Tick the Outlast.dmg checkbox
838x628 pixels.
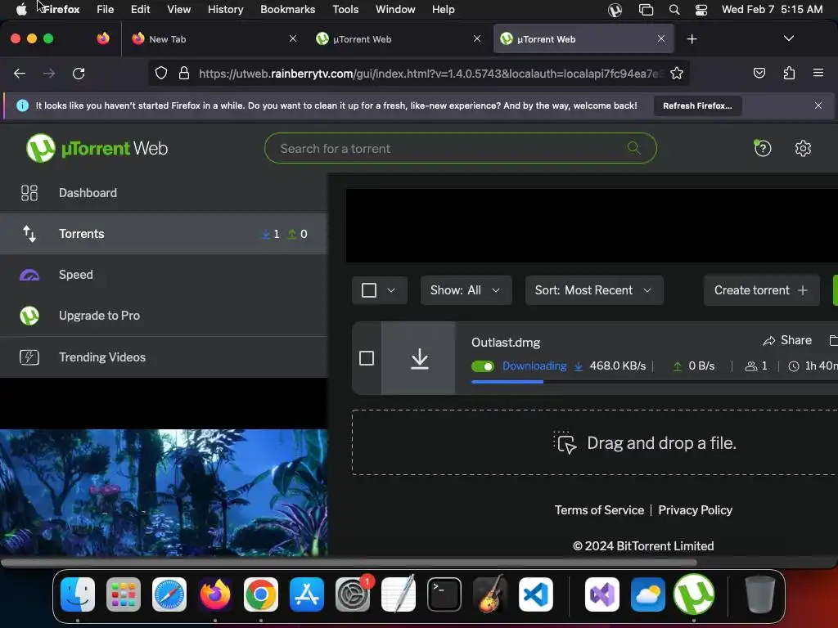coord(367,358)
